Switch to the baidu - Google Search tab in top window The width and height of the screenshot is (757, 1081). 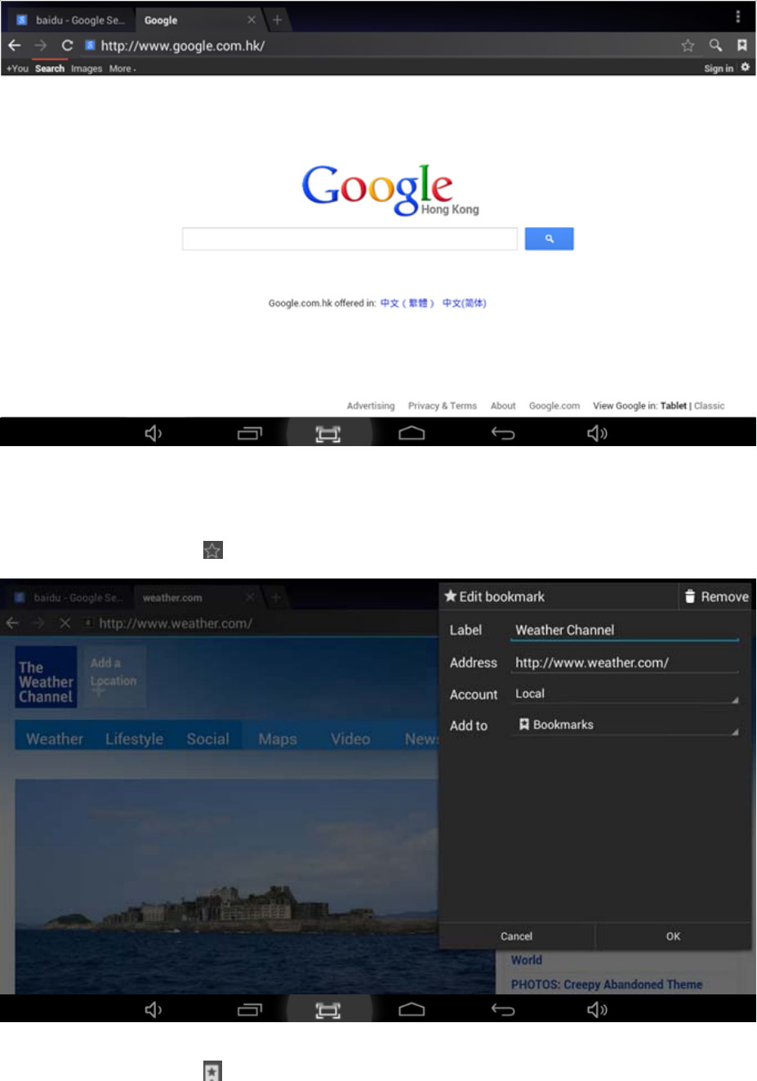point(71,20)
